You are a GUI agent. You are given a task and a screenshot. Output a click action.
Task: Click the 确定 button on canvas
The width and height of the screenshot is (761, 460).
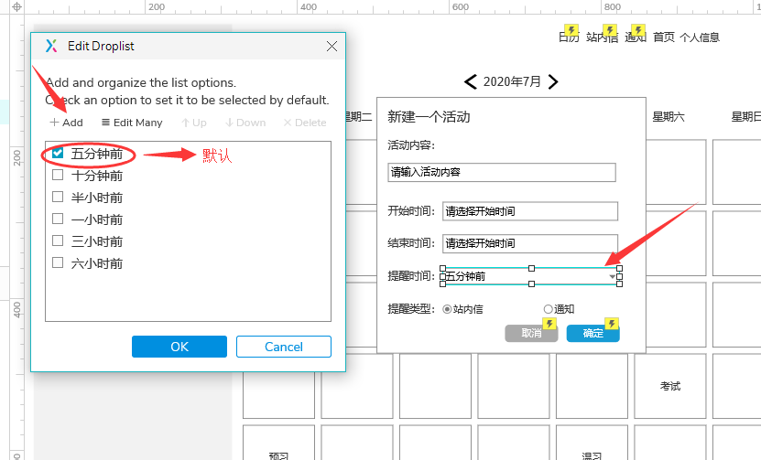593,333
